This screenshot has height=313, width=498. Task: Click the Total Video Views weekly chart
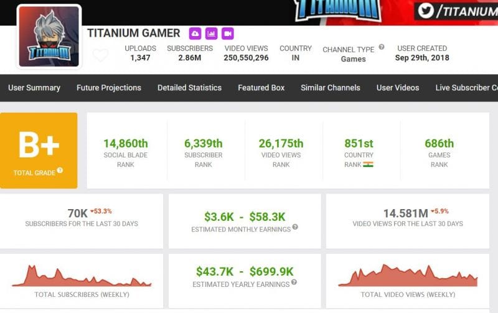[408, 276]
